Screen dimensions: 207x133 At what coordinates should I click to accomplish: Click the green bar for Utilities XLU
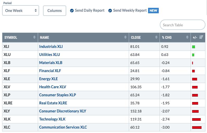(x=193, y=55)
